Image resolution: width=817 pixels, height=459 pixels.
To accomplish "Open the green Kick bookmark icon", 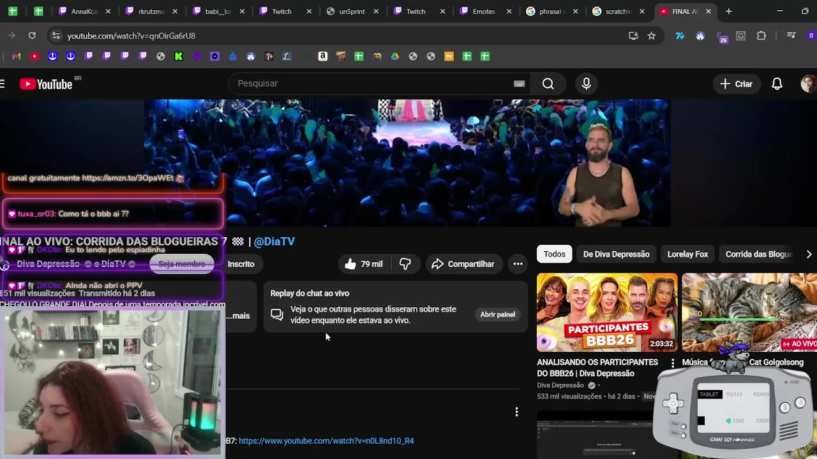I will coord(179,56).
